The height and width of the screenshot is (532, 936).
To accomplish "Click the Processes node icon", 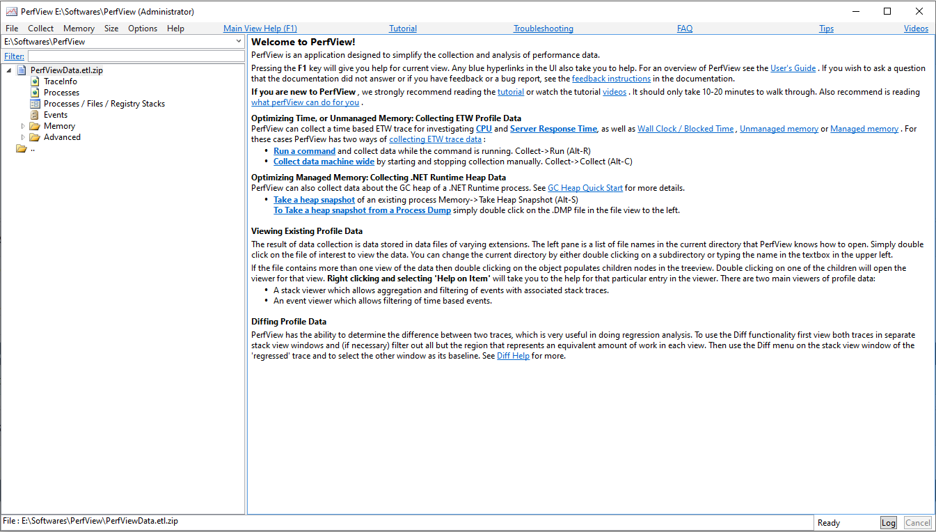I will [35, 93].
